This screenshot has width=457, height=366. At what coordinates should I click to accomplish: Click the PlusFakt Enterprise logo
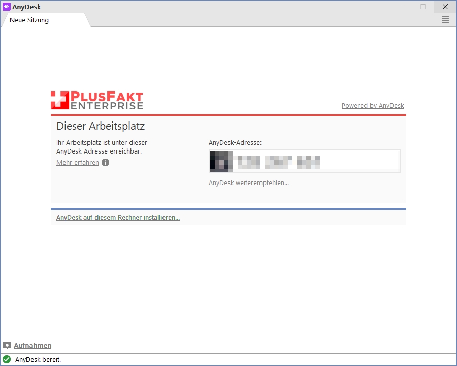[x=97, y=100]
